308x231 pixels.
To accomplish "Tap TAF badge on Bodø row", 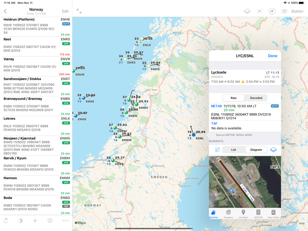I will [x=66, y=206].
